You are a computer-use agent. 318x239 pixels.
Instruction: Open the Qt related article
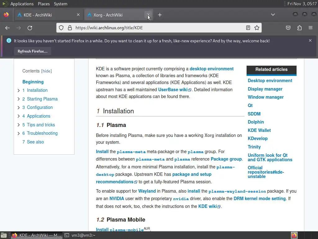click(250, 105)
